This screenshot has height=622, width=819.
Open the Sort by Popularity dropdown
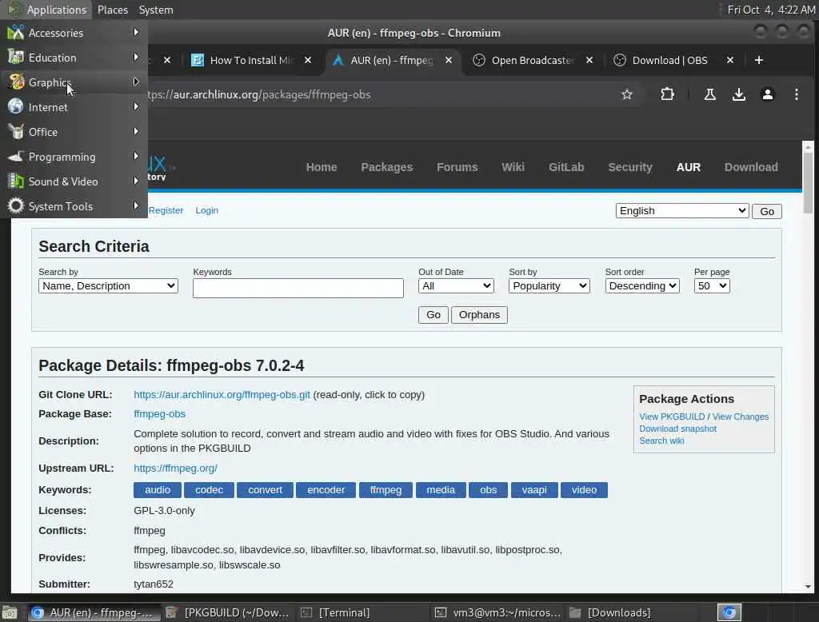coord(549,285)
